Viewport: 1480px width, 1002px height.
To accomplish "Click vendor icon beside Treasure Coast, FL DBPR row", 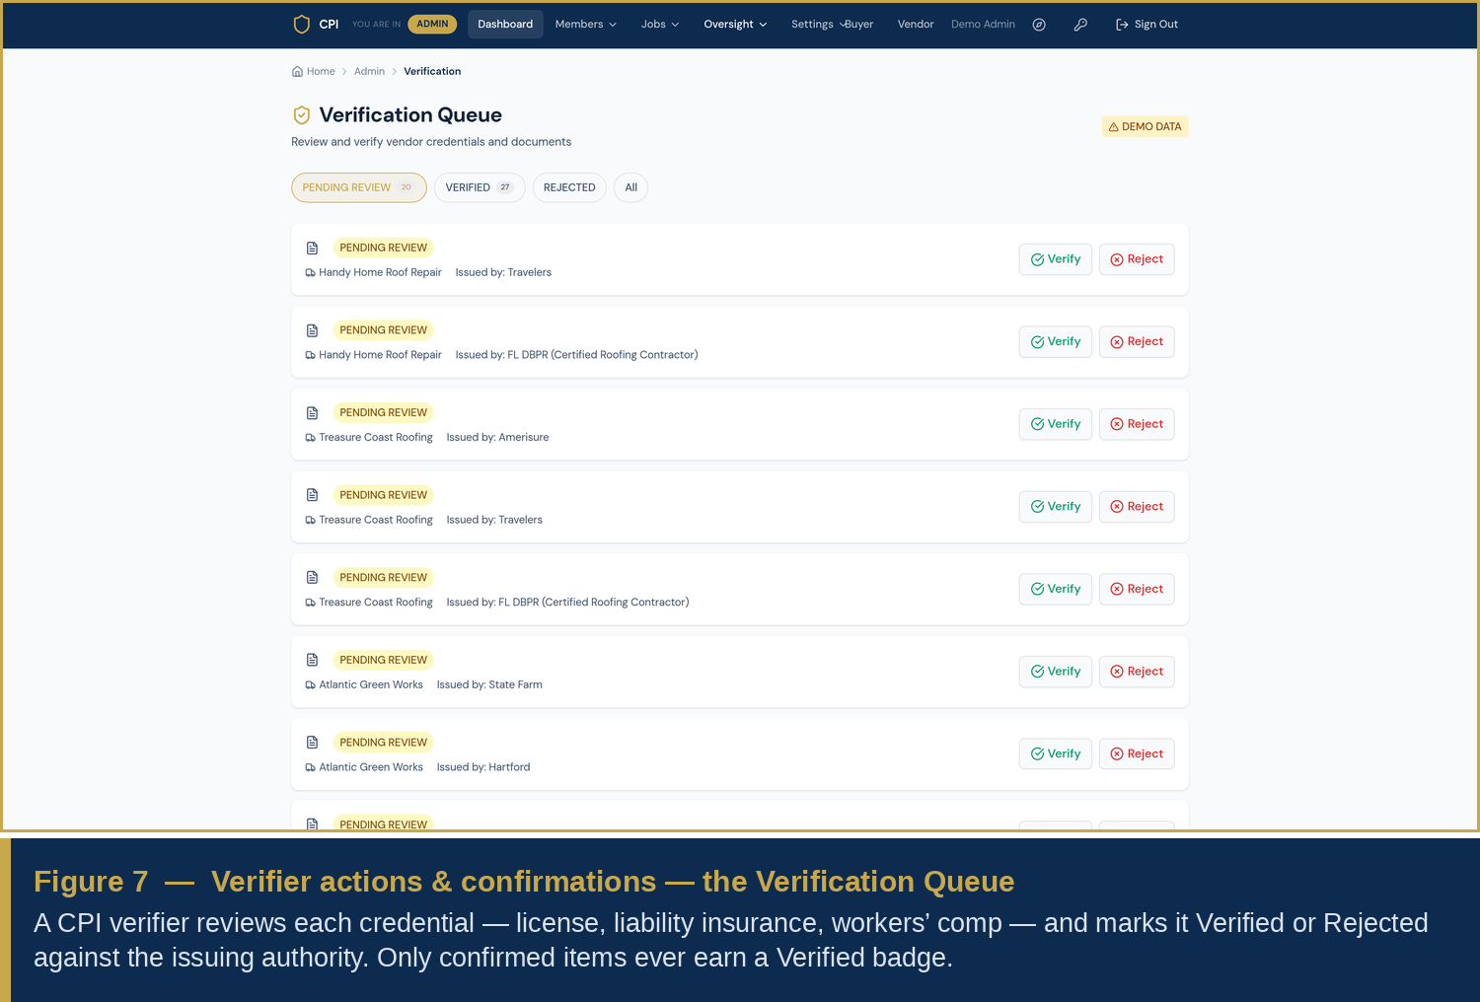I will pos(311,603).
